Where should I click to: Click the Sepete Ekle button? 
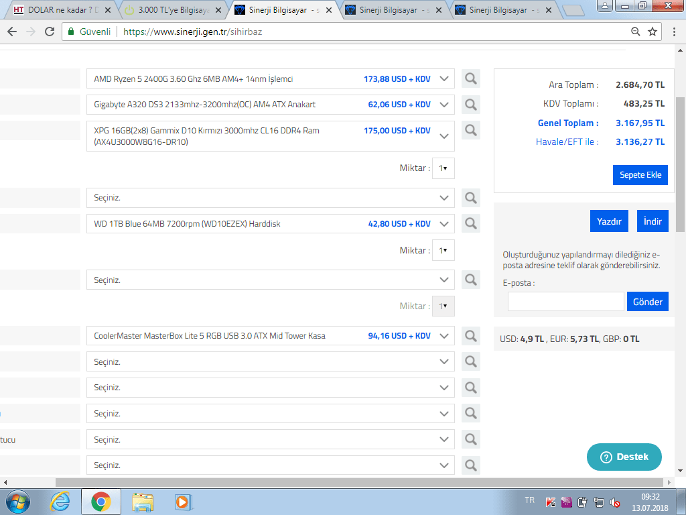coord(640,175)
